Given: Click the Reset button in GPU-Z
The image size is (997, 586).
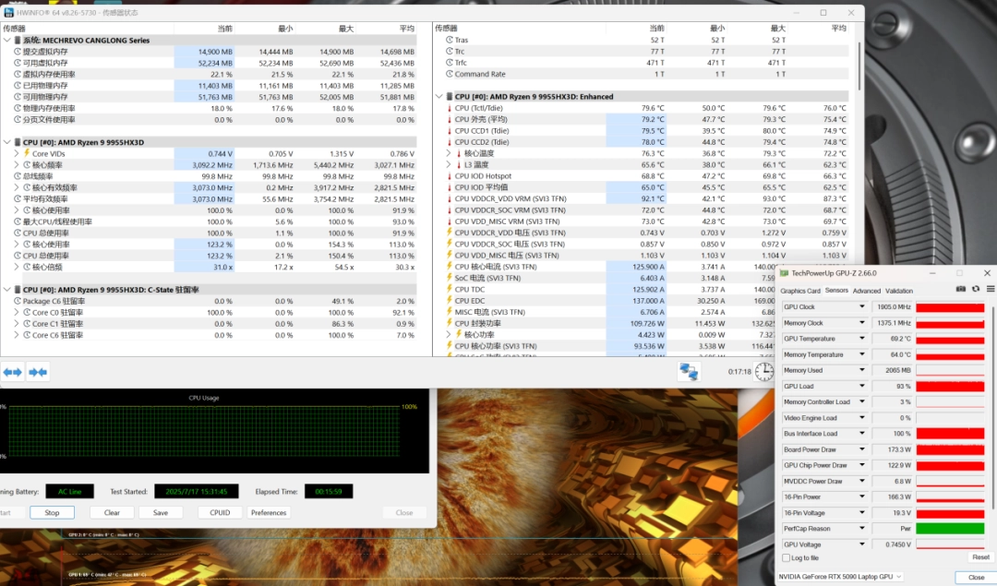Looking at the screenshot, I should tap(980, 557).
